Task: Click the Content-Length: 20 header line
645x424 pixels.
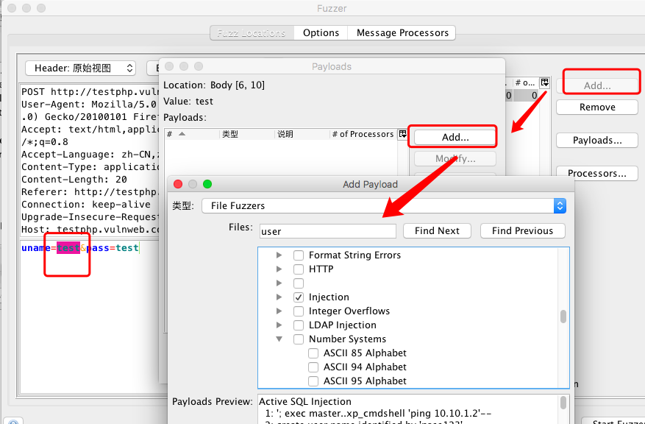Action: (x=74, y=180)
